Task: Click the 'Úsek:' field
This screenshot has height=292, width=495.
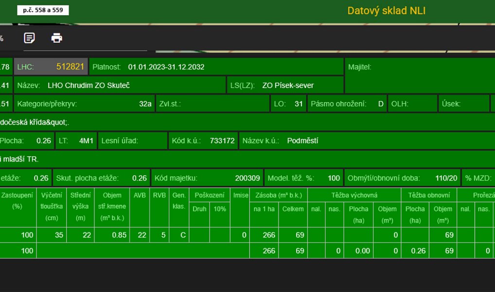Action: (463, 104)
